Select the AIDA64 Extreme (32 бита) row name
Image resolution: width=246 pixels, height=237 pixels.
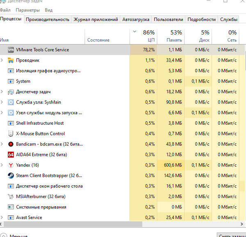pyautogui.click(x=41, y=155)
